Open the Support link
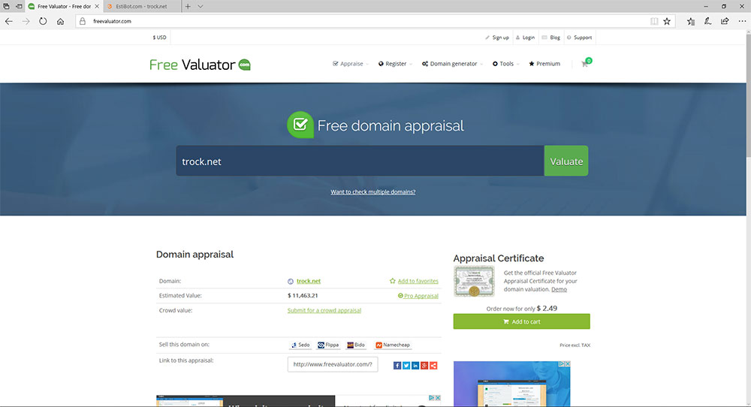This screenshot has width=751, height=407. click(579, 38)
